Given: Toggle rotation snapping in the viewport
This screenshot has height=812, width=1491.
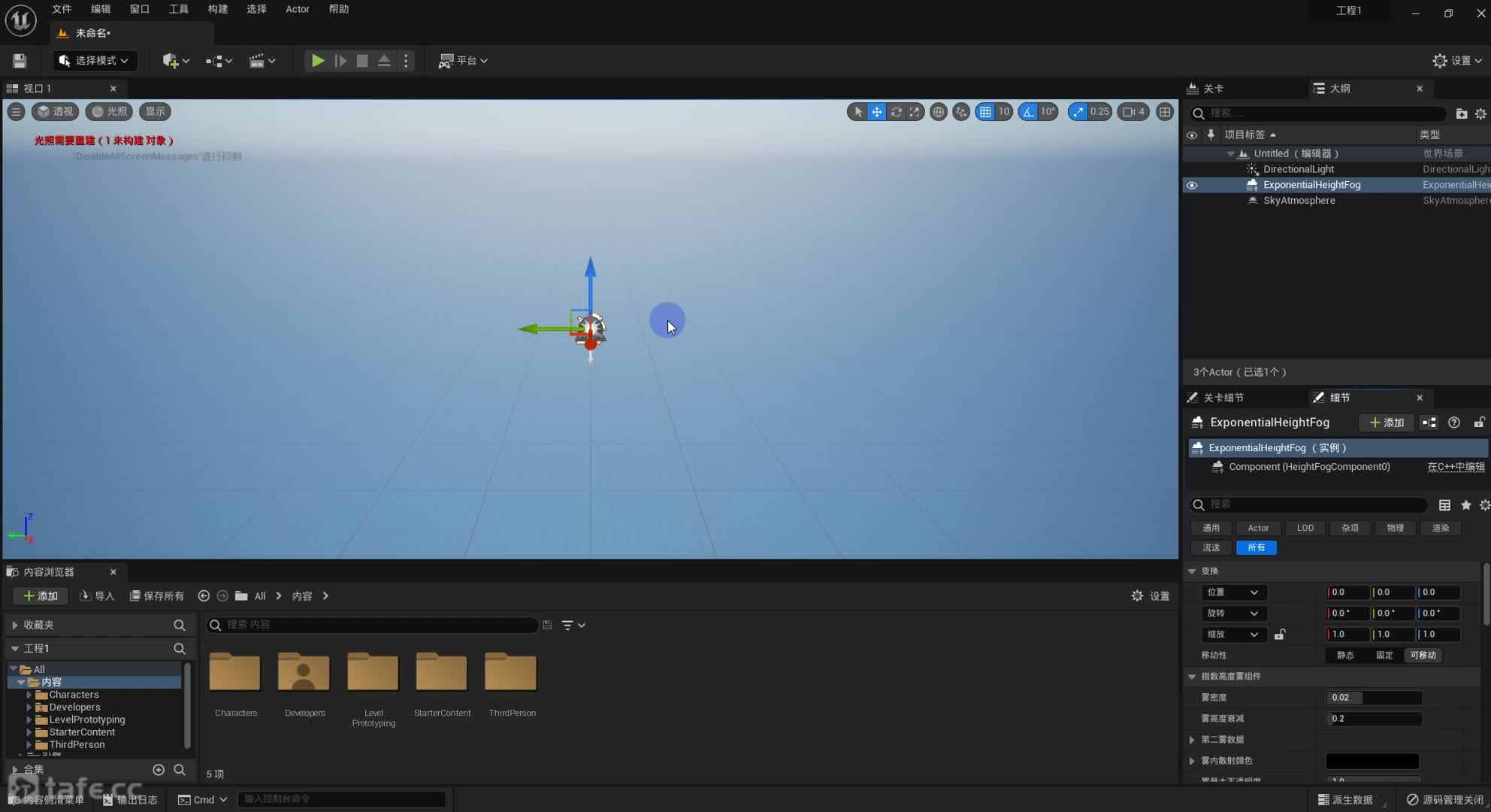Looking at the screenshot, I should [1028, 112].
